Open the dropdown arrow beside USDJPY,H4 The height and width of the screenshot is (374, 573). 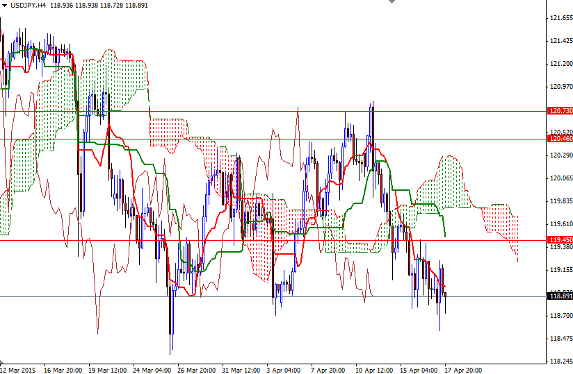[4, 6]
